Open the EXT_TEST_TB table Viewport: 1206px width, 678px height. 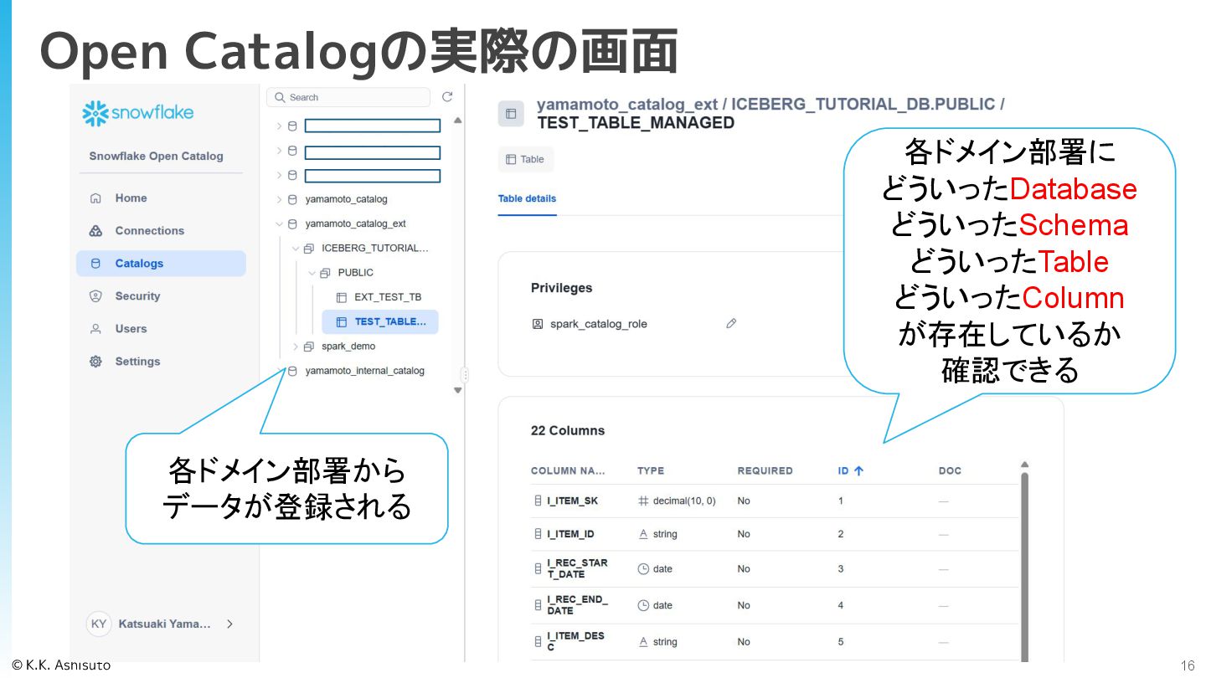pos(387,297)
